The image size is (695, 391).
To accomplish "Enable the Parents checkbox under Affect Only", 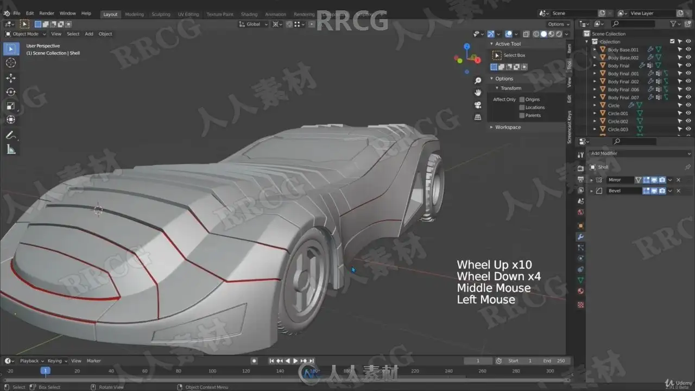I will [522, 115].
